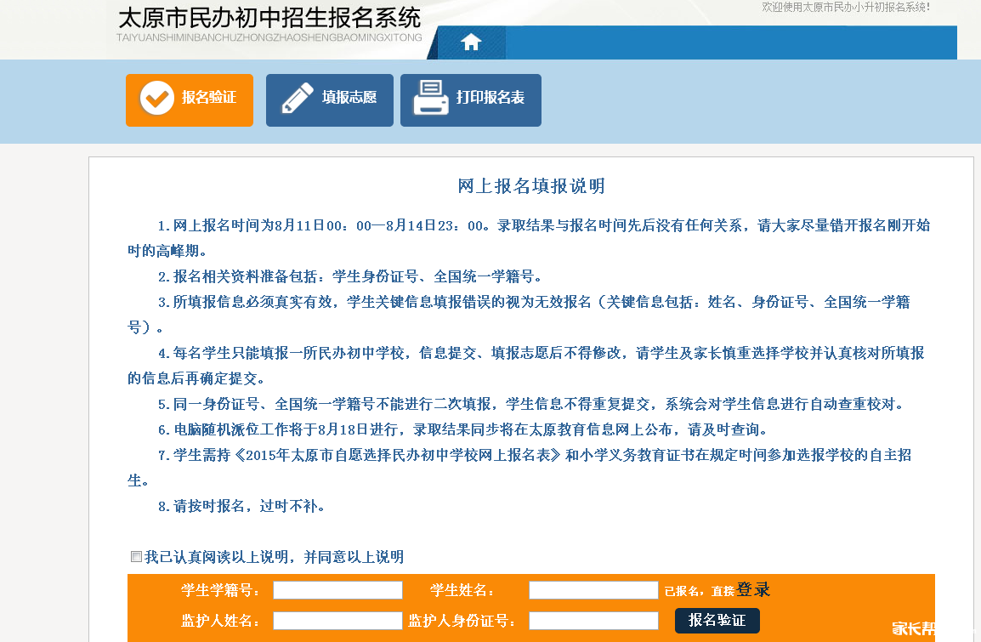Open the 填报志愿 navigation item
Screen dimensions: 981x642
pos(329,99)
